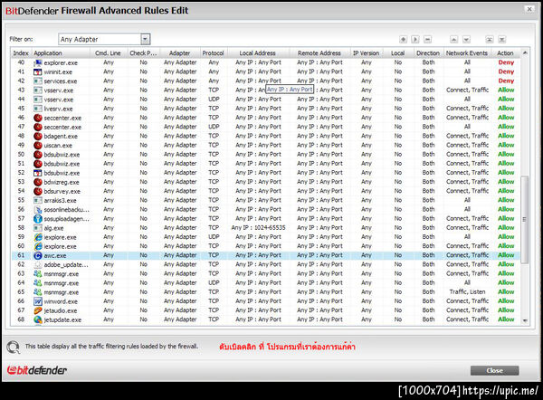Select the services.exe icon in row 42

[x=38, y=81]
